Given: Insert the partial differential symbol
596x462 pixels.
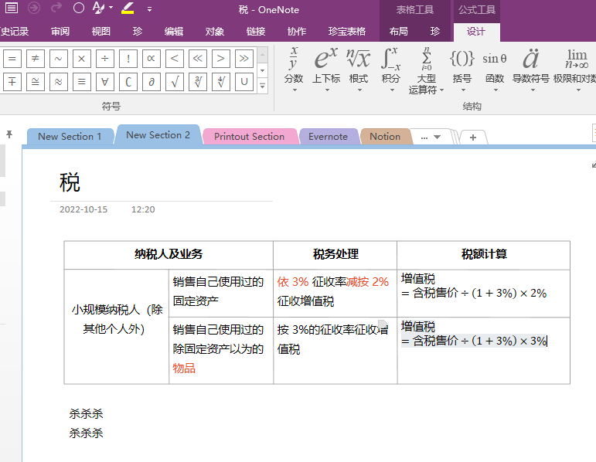Looking at the screenshot, I should (152, 82).
